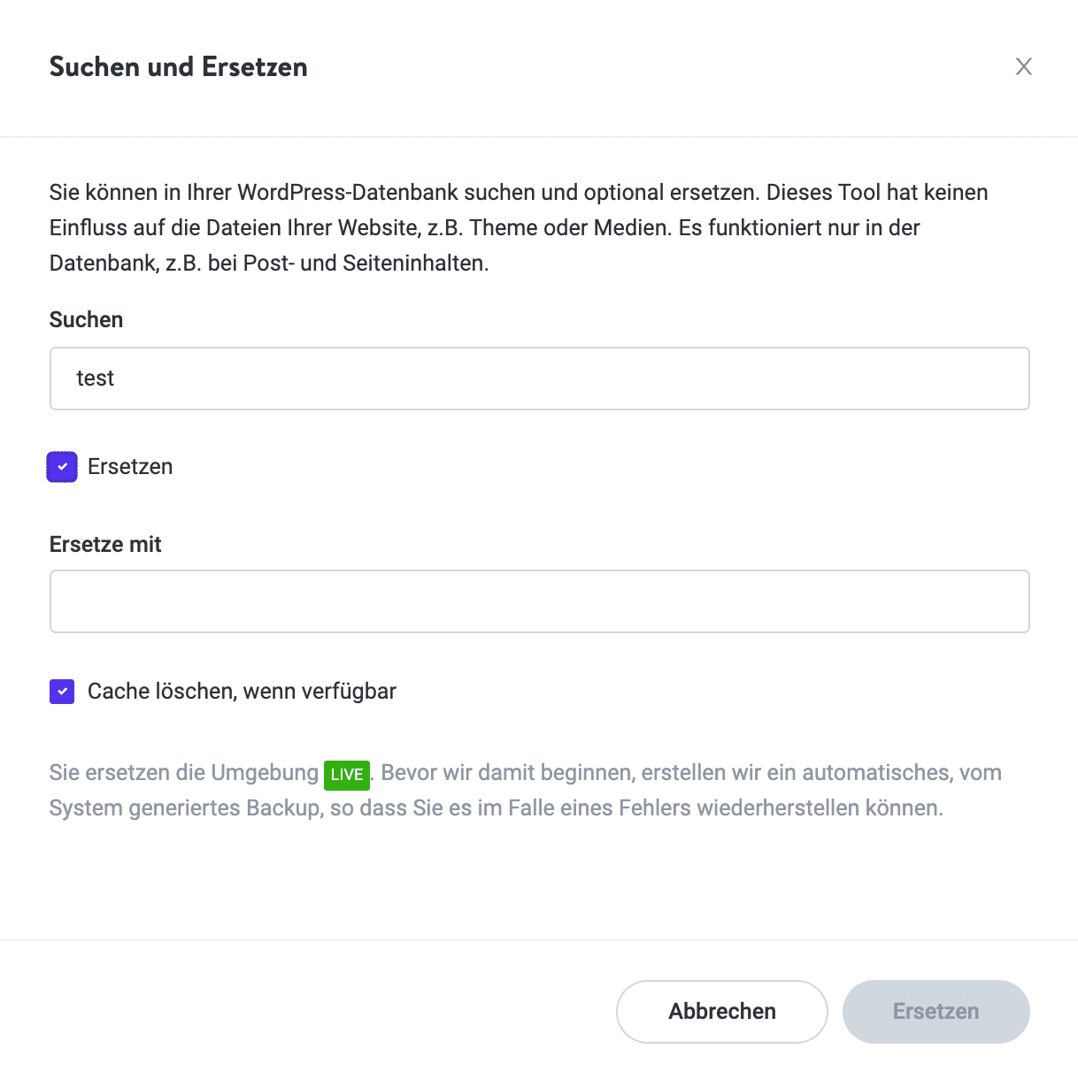
Task: Select the word test in the search box
Action: [96, 379]
